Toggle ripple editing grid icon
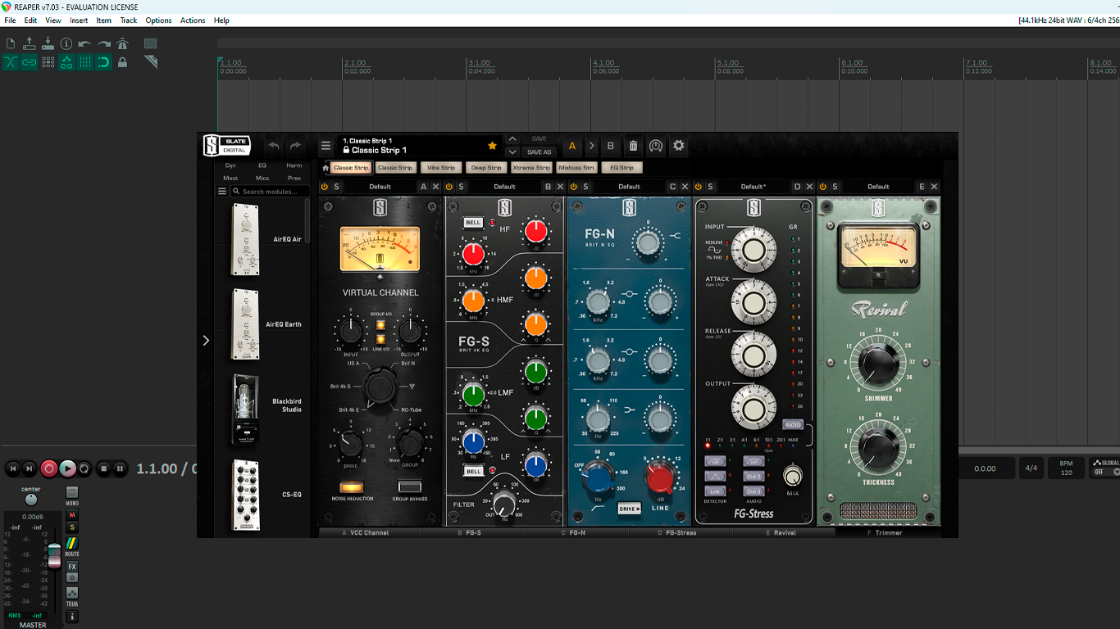Image resolution: width=1120 pixels, height=629 pixels. 48,62
